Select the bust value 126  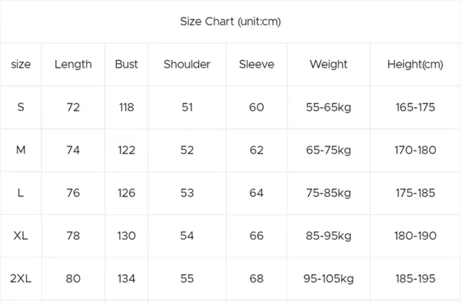tap(126, 193)
